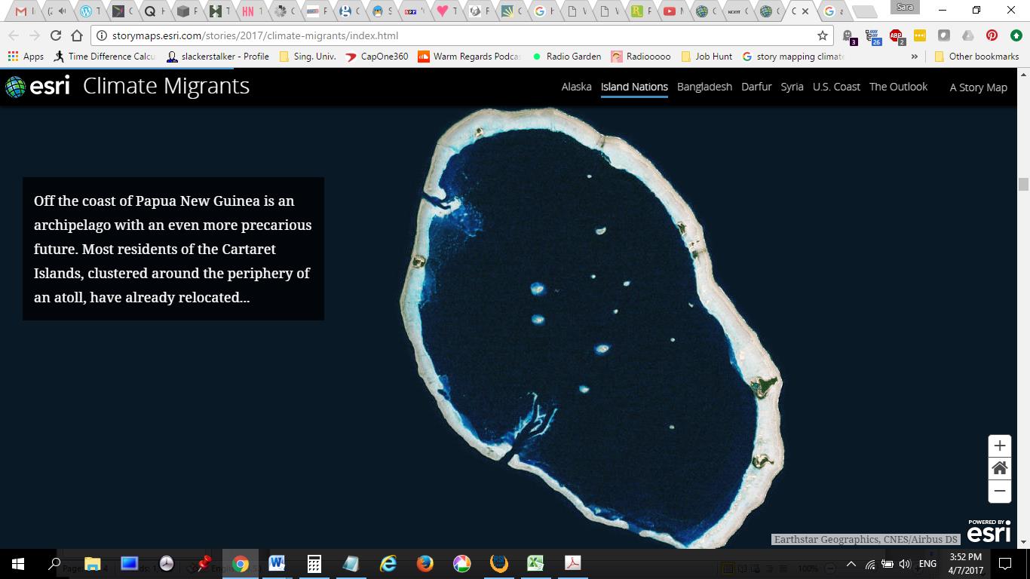Open the Sing. Univ. bookmarks folder
The width and height of the screenshot is (1030, 579).
click(307, 57)
